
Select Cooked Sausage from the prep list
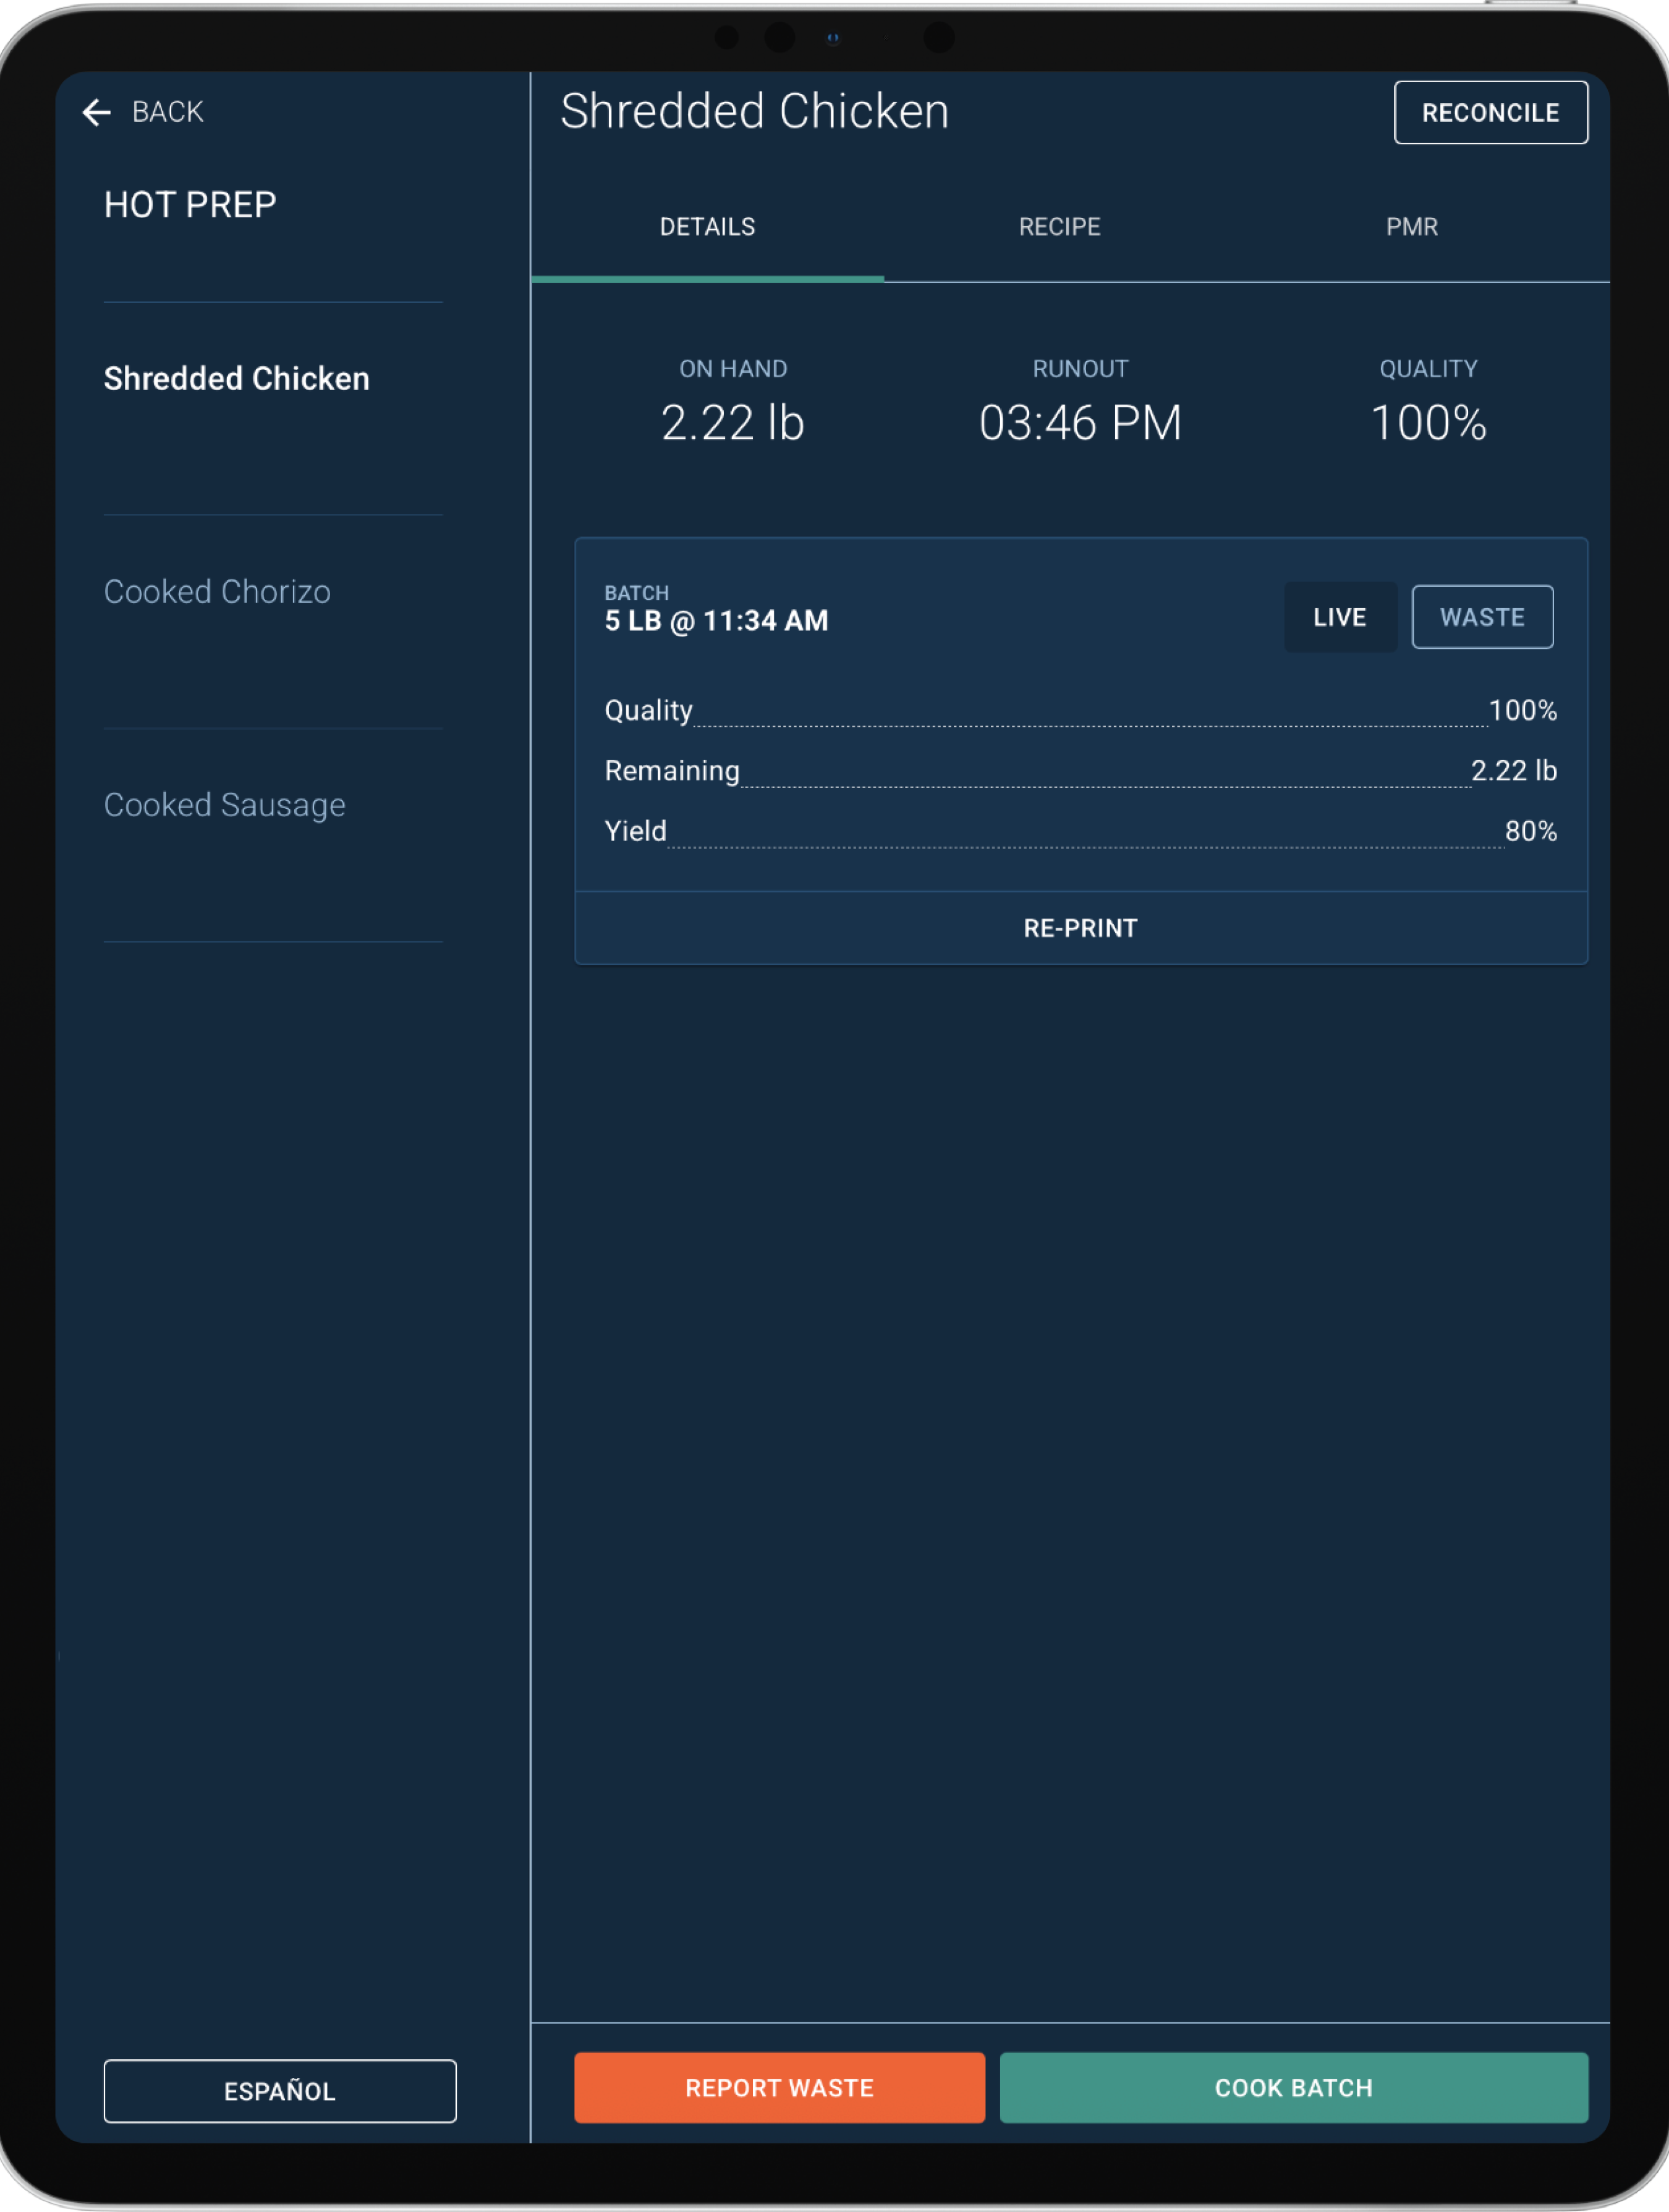tap(224, 804)
